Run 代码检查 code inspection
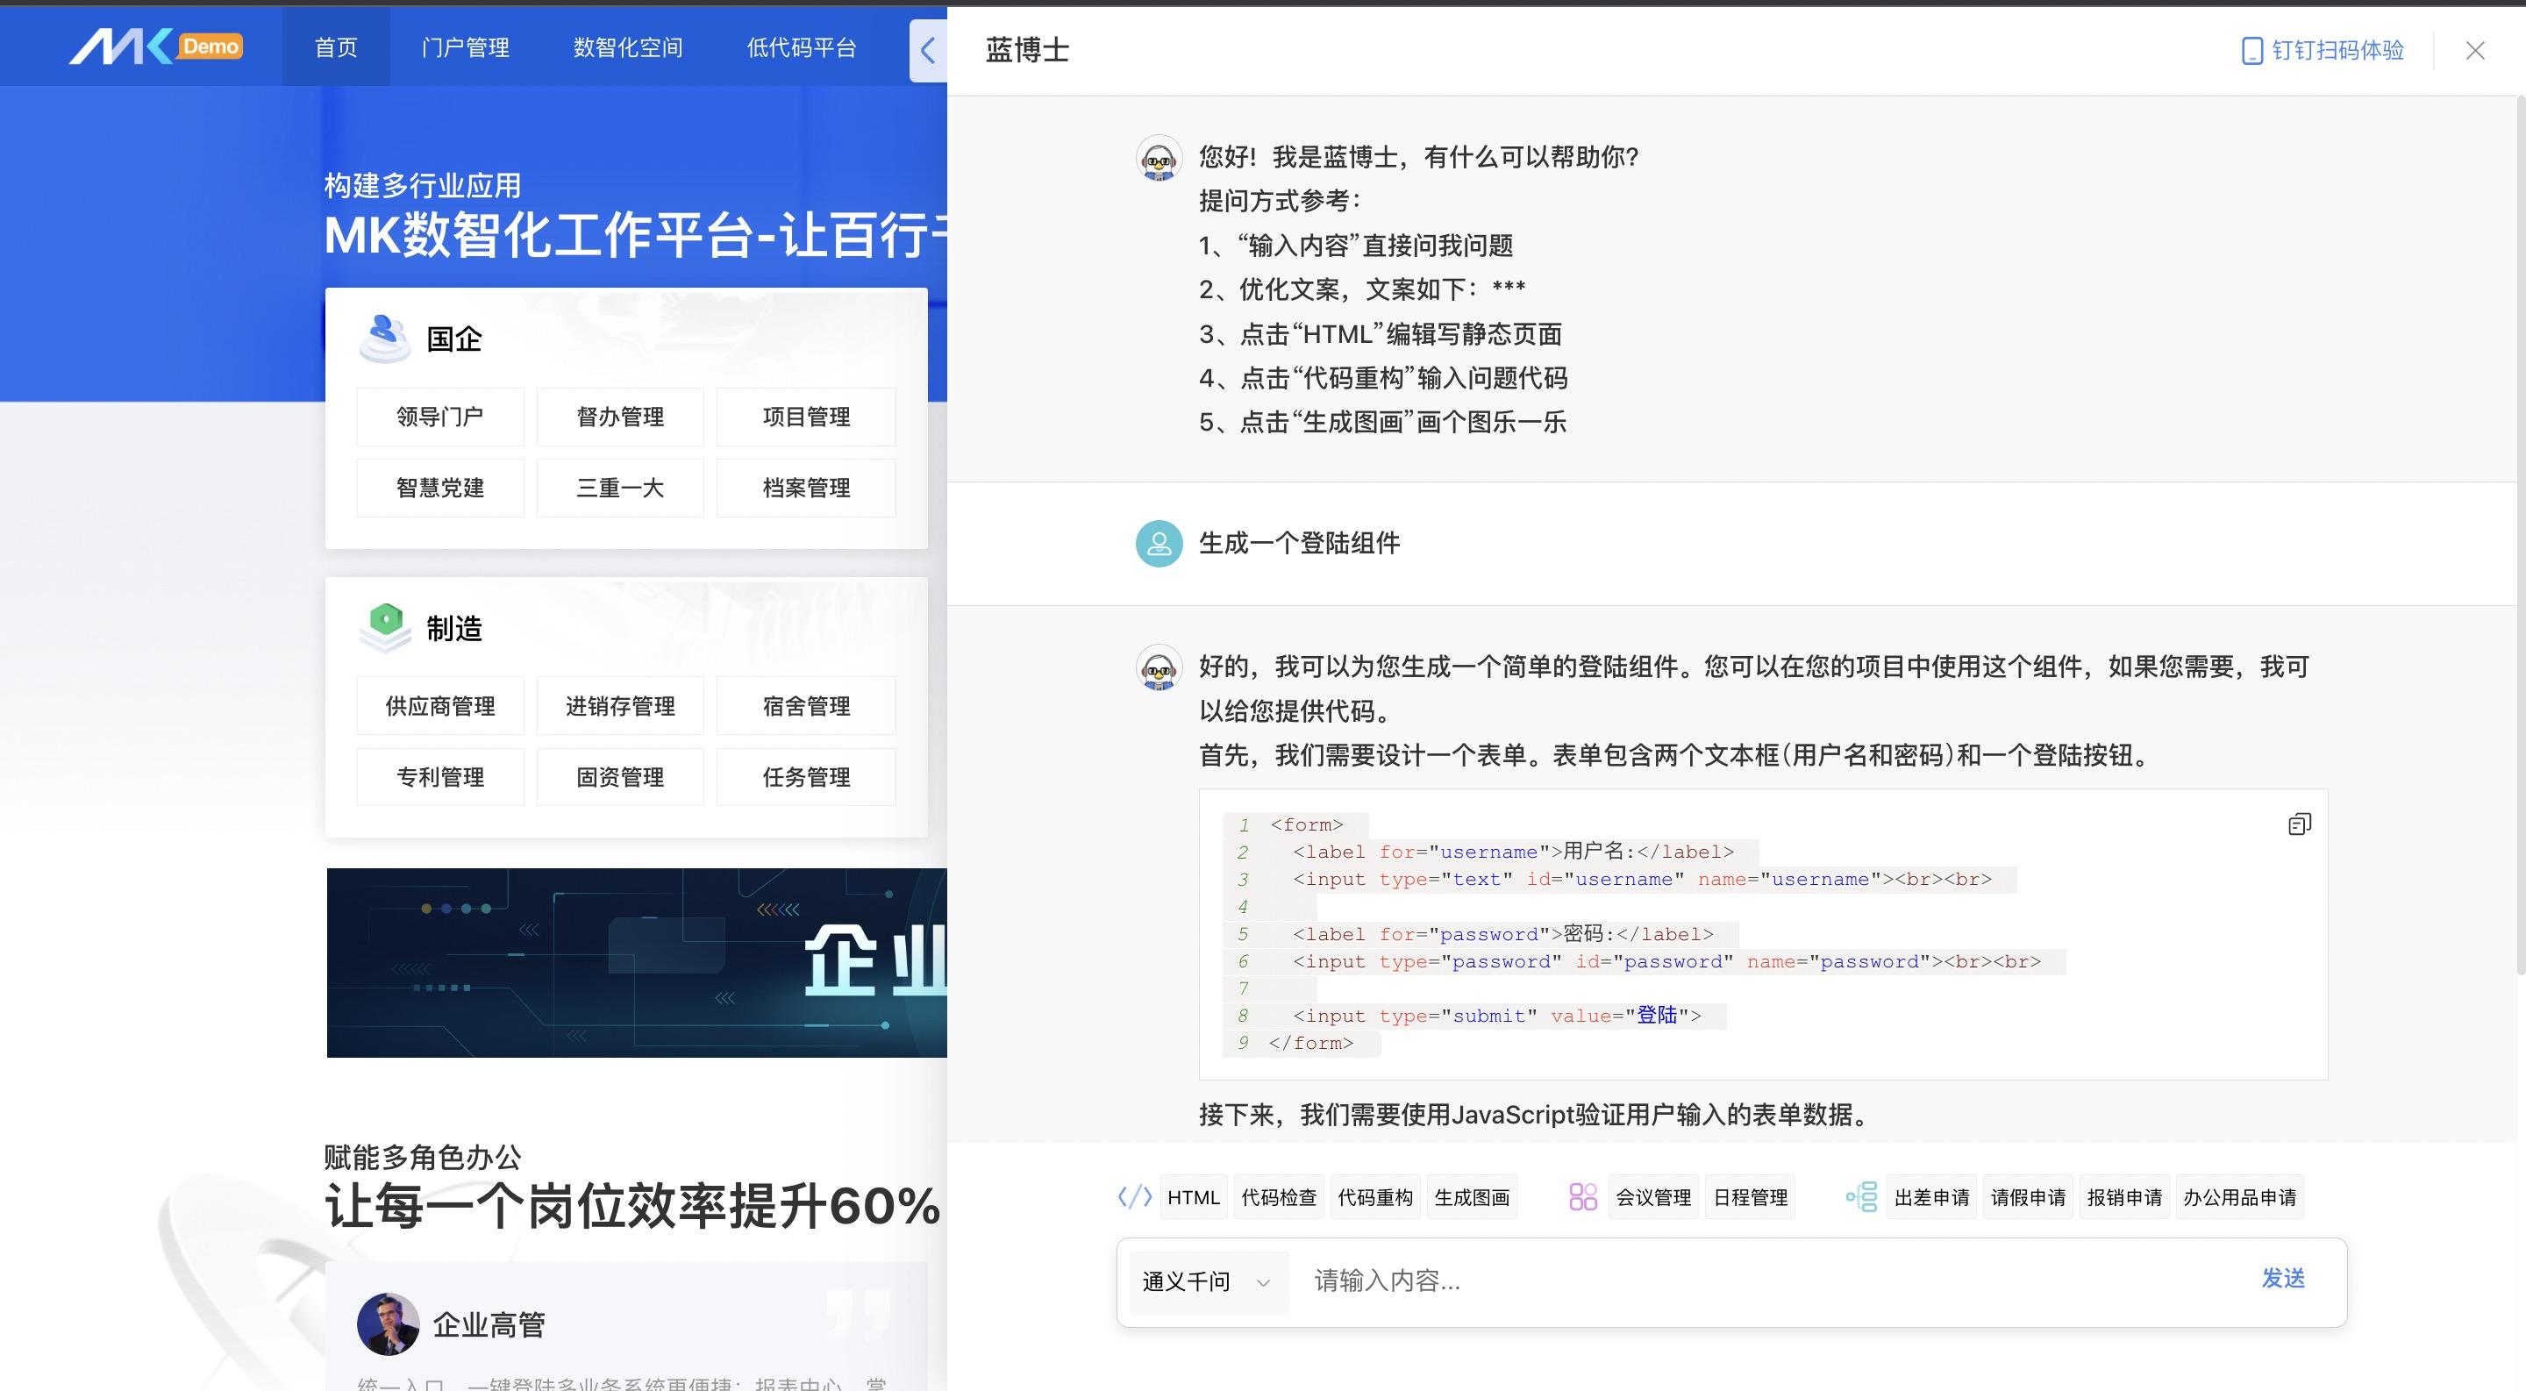 coord(1279,1197)
